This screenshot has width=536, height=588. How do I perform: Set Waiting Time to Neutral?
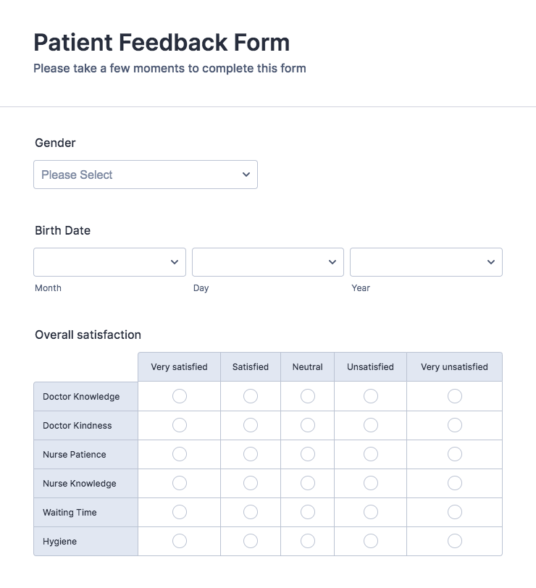click(x=308, y=512)
